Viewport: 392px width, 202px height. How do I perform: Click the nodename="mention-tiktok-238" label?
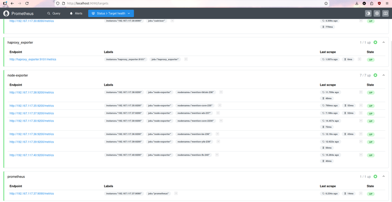[x=195, y=92]
